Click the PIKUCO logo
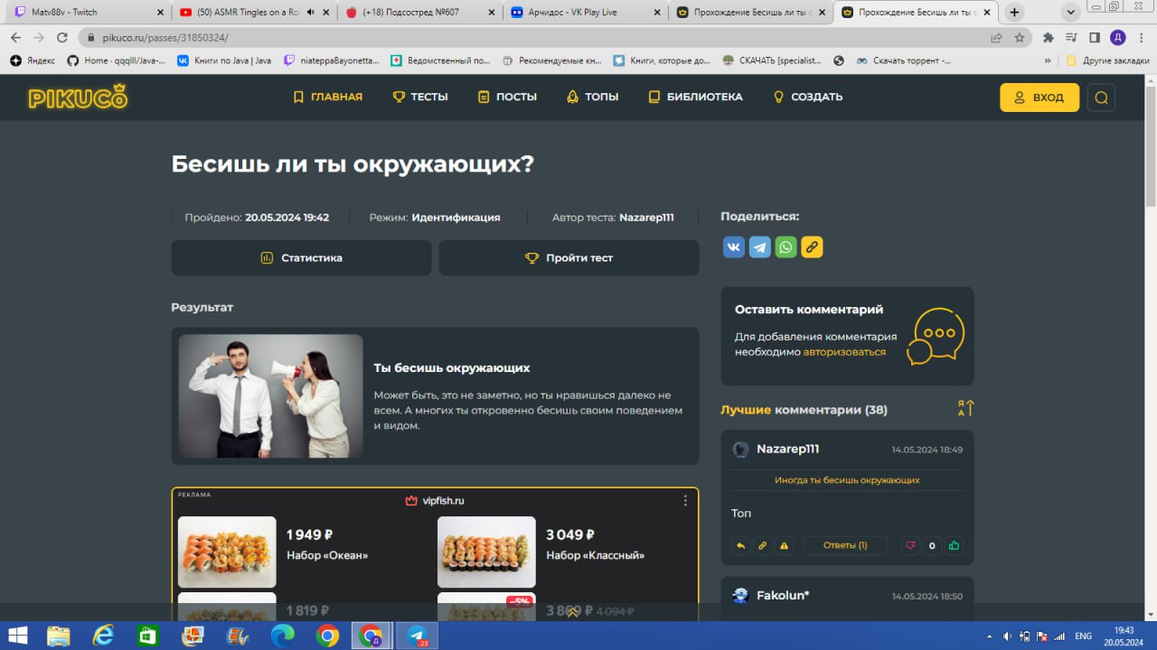1157x650 pixels. [78, 97]
